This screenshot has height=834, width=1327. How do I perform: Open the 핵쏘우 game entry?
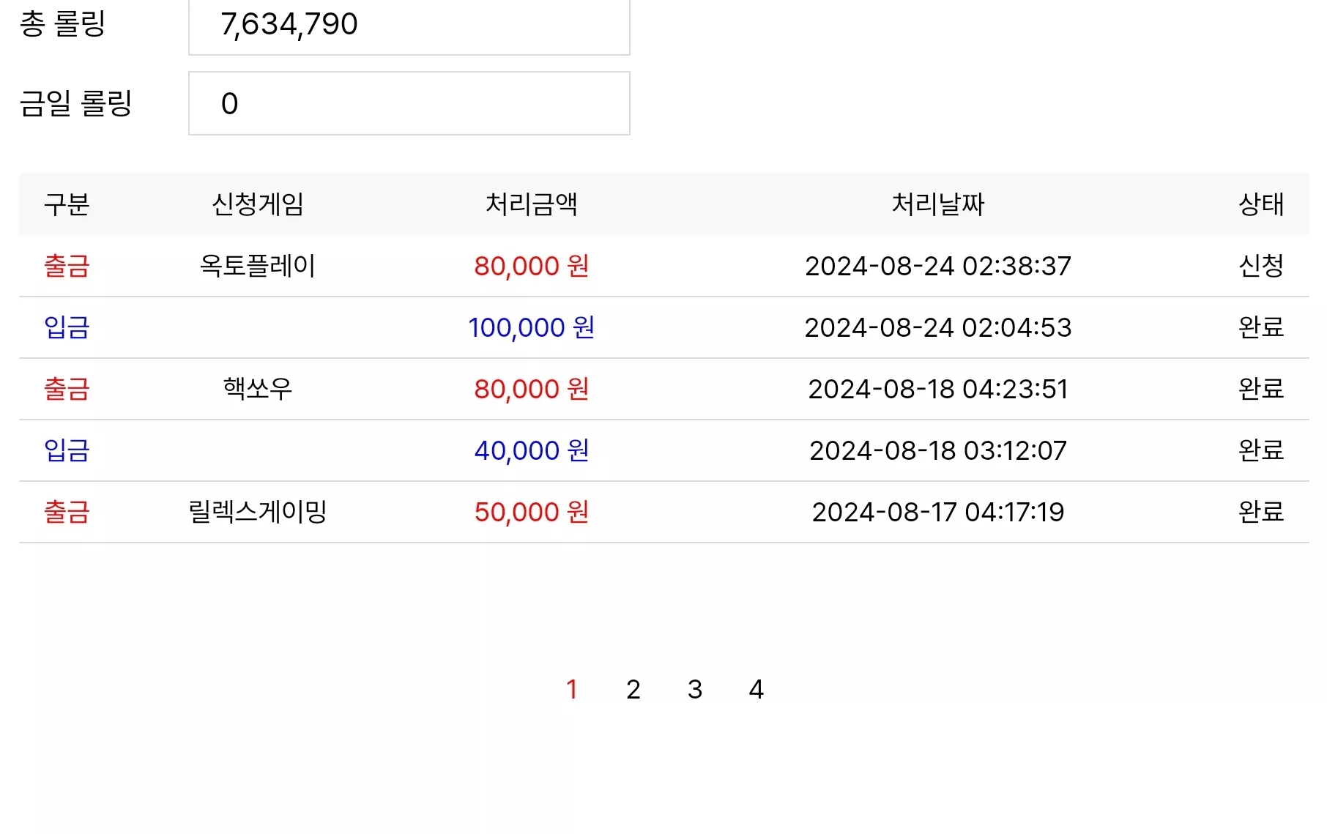pos(258,389)
